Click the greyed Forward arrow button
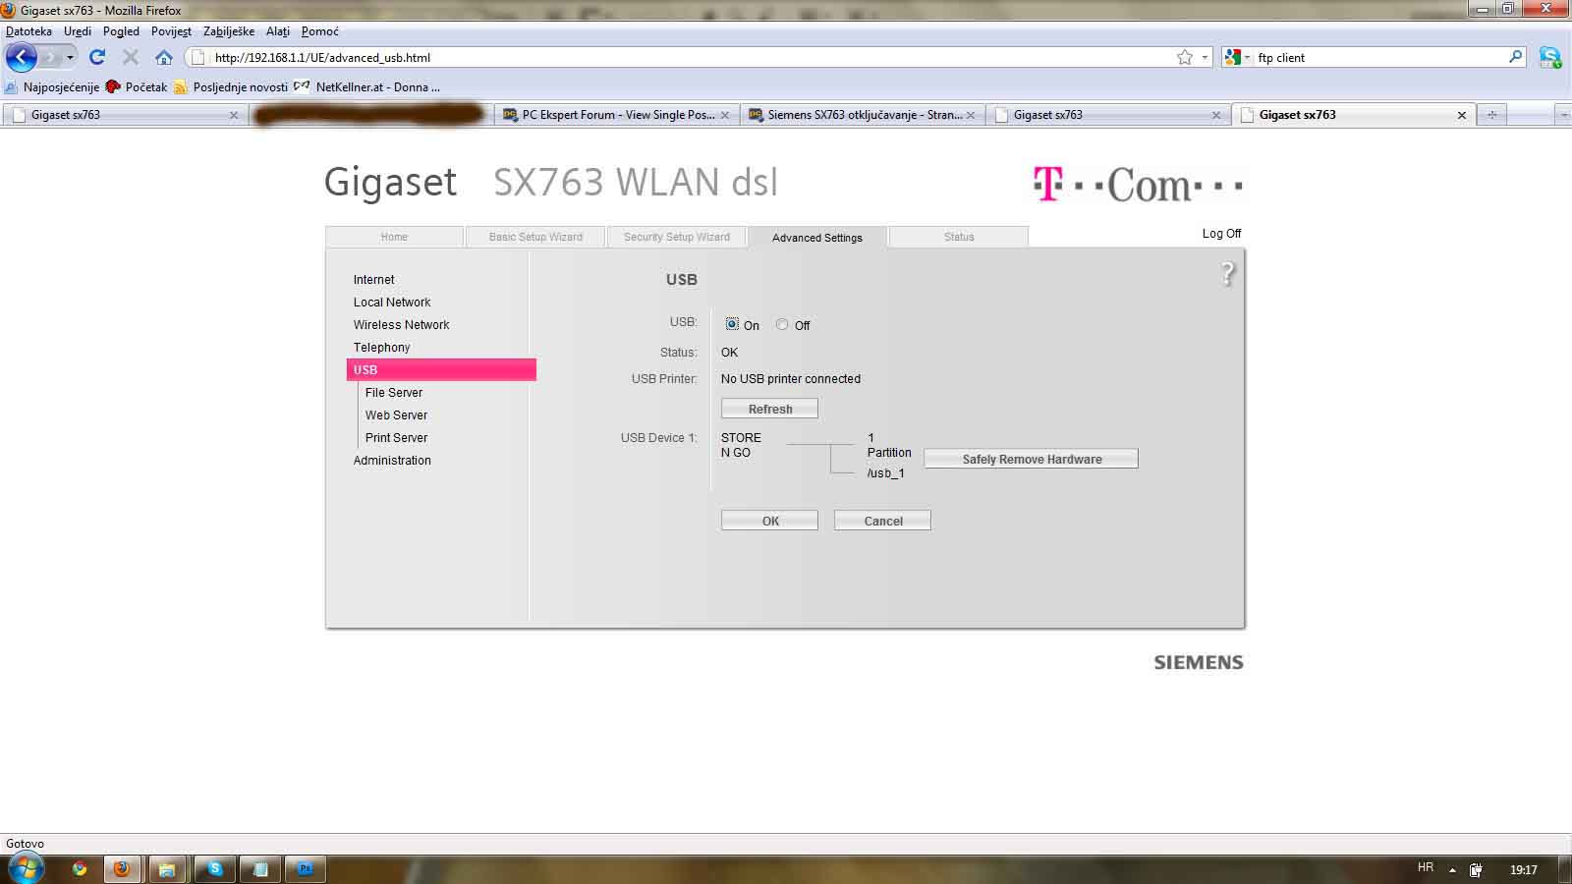This screenshot has height=884, width=1572. [49, 57]
